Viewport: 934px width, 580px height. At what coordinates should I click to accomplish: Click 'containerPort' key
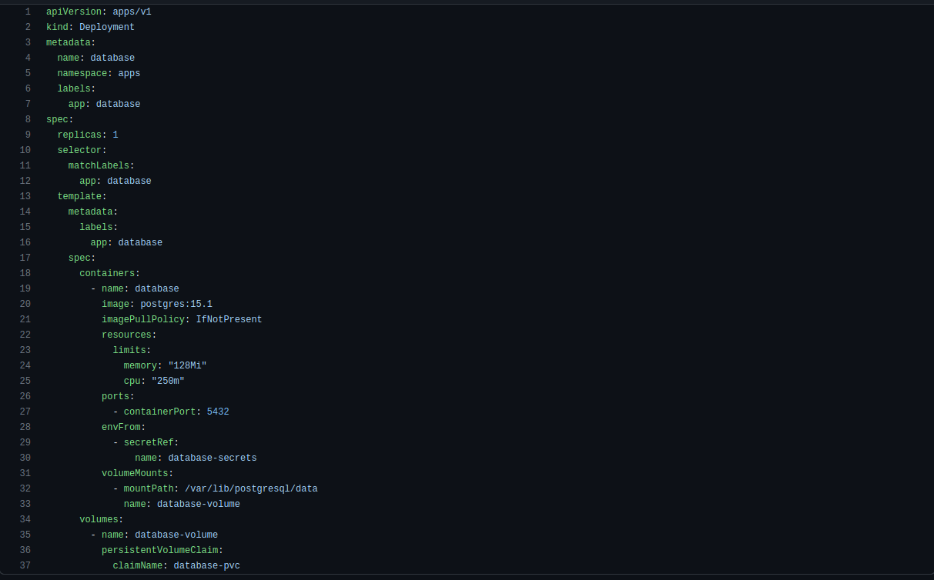[159, 412]
